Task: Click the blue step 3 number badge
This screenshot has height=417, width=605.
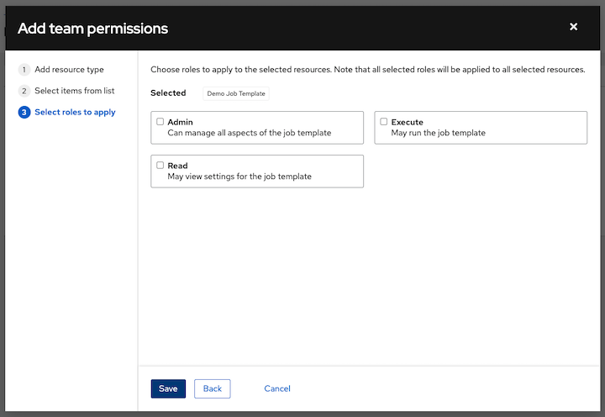Action: point(24,112)
